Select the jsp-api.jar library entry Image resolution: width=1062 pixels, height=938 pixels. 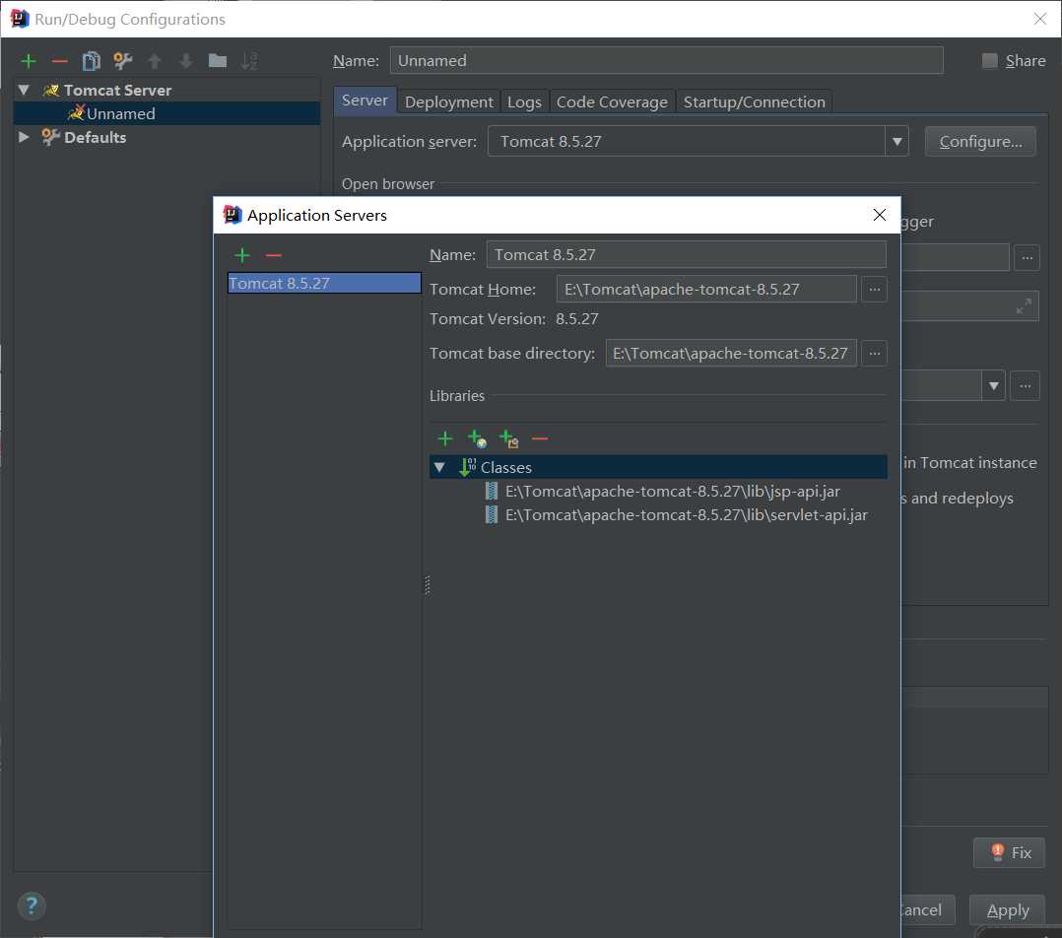tap(673, 491)
